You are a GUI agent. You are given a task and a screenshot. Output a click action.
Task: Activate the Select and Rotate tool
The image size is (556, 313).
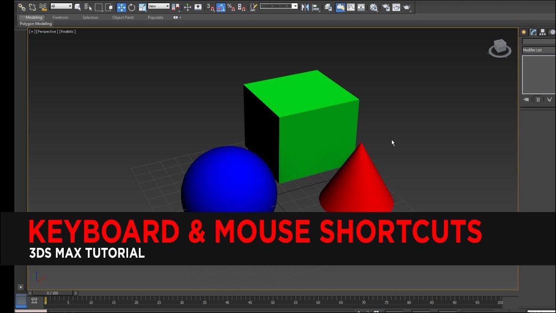click(x=132, y=7)
